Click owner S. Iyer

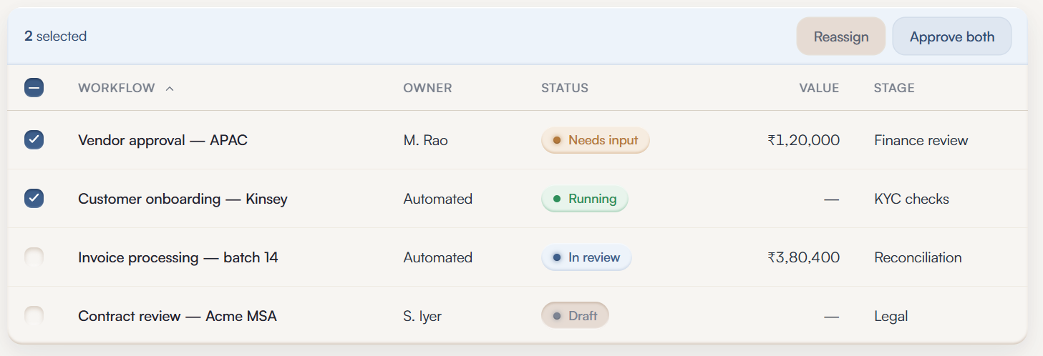[422, 316]
